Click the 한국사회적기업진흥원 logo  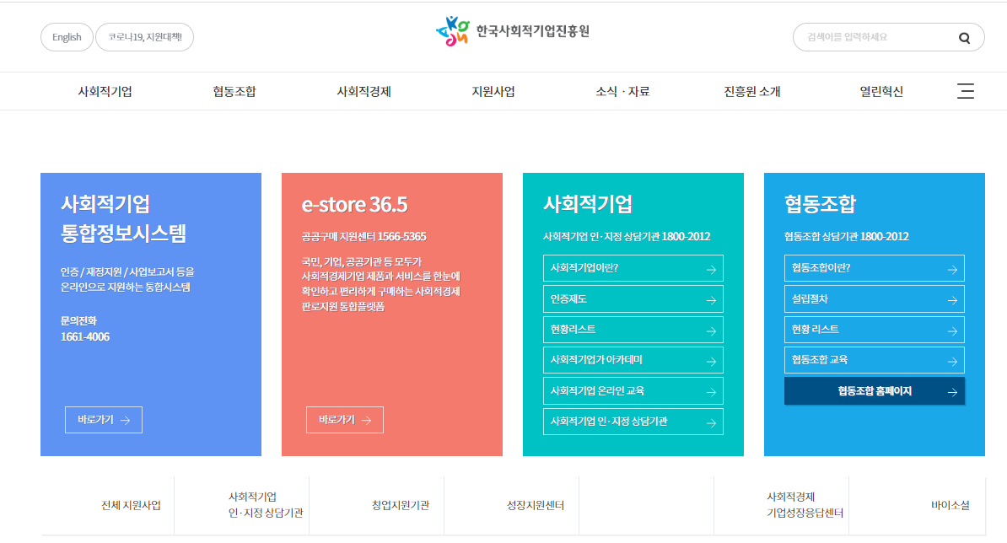(513, 31)
